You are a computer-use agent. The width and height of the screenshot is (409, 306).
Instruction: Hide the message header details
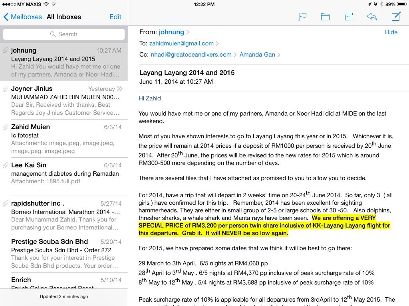391,32
